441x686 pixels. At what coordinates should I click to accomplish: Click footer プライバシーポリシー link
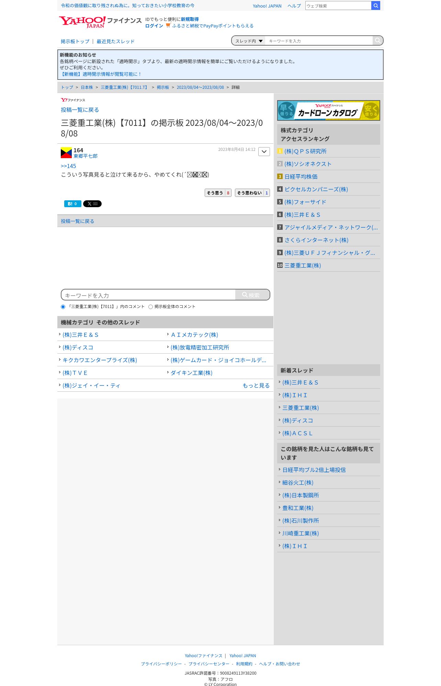[x=161, y=664]
